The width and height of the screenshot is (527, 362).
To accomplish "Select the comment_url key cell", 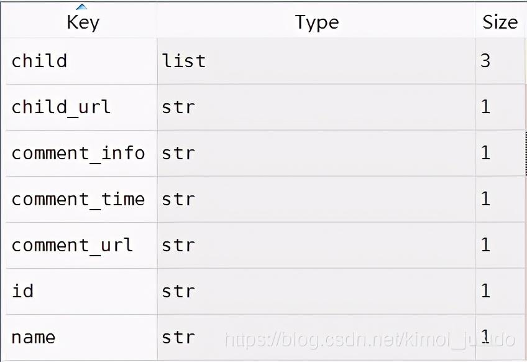I will coord(81,245).
